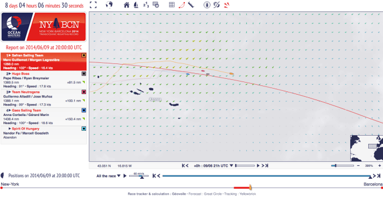
Task: Click the 16.815 W longitude readout
Action: click(x=125, y=166)
